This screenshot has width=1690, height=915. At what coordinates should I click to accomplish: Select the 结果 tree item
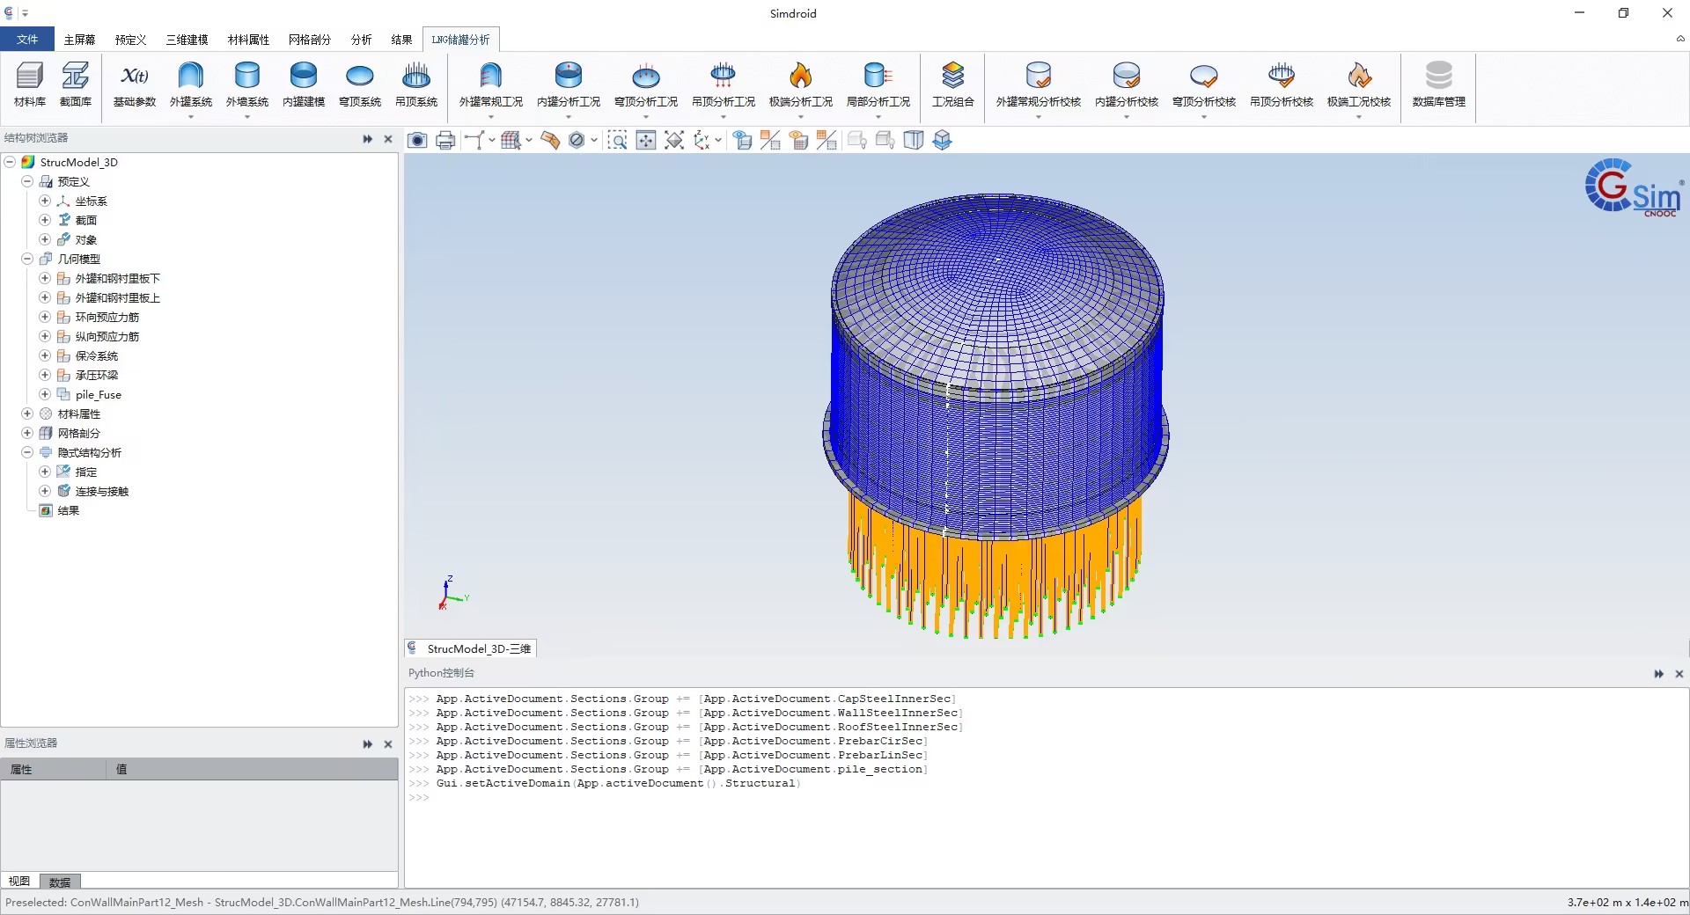pyautogui.click(x=69, y=511)
